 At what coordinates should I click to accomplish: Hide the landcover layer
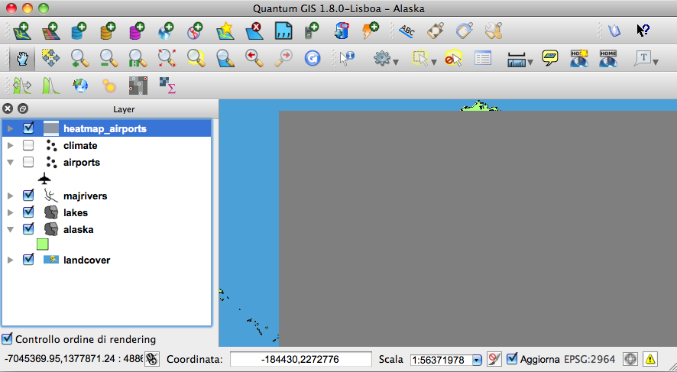[x=28, y=259]
